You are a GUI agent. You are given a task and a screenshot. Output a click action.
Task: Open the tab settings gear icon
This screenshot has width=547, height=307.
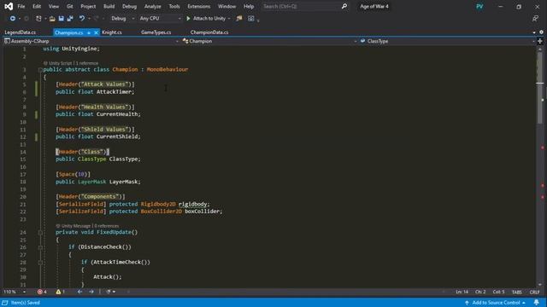tap(541, 32)
